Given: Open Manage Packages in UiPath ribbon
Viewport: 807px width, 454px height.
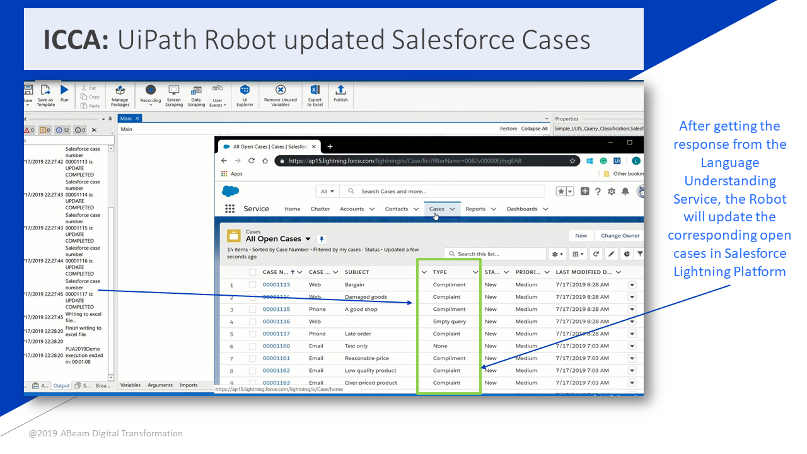Looking at the screenshot, I should tap(120, 96).
